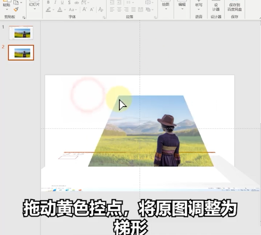The height and width of the screenshot is (235, 261).
Task: Select the trapezoid landscape picture
Action: 151,131
